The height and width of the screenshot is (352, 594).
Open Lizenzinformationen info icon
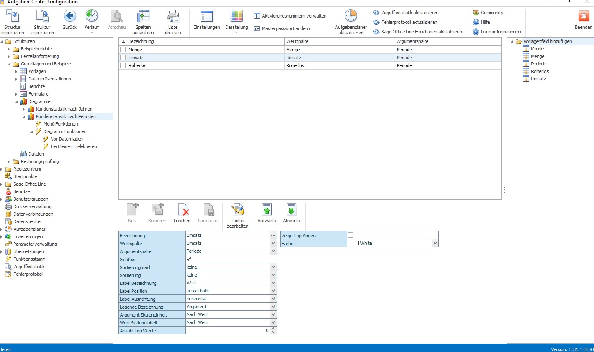point(476,32)
